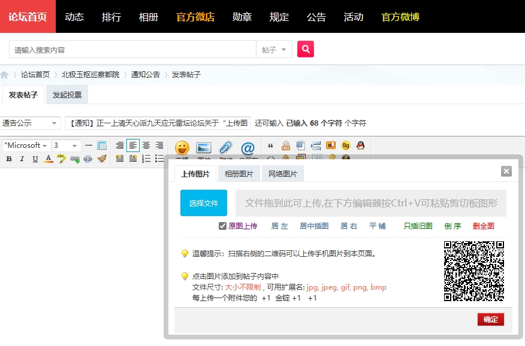Click the 居 右 alignment link
Viewport: 525px width, 346px height.
(x=349, y=226)
